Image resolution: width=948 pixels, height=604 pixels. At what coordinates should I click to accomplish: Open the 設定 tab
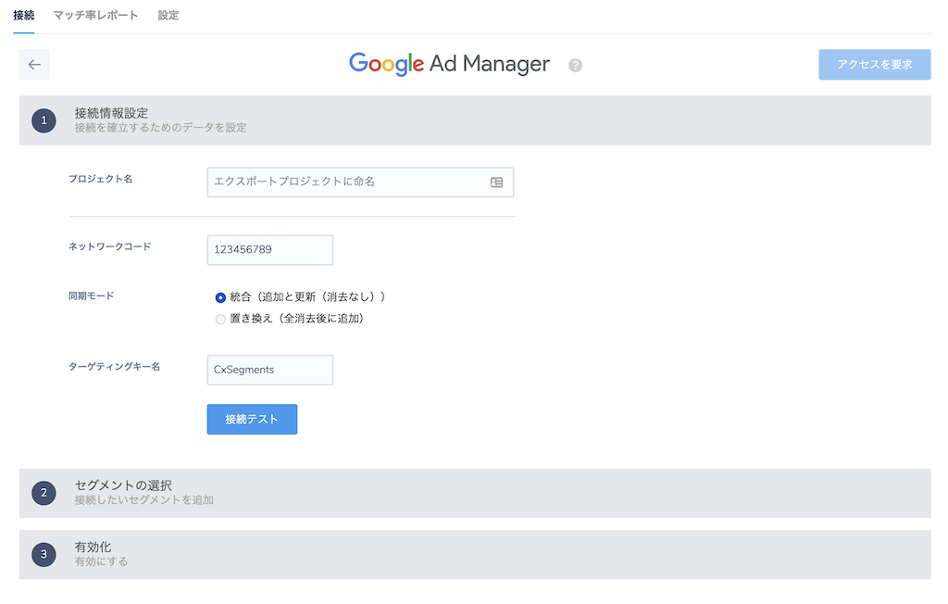(168, 15)
